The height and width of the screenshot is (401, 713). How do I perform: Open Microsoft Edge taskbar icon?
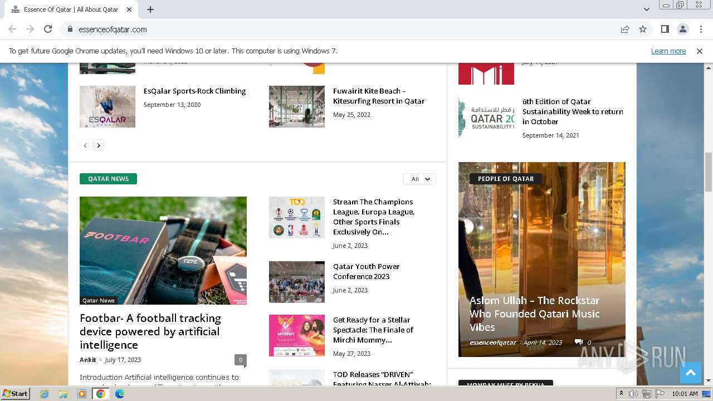pos(120,394)
